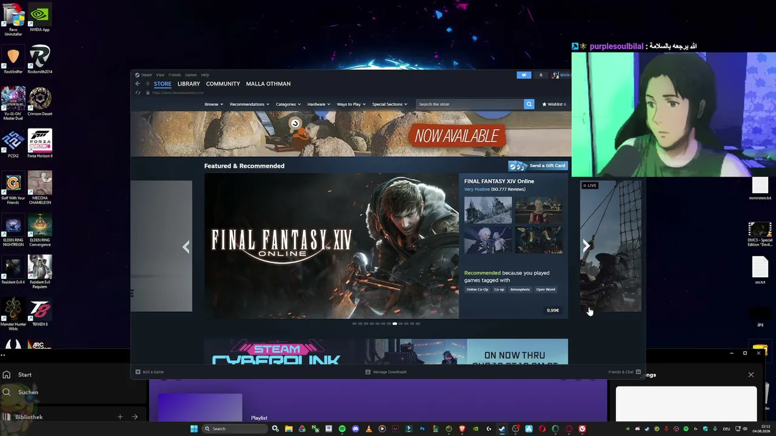This screenshot has height=436, width=776.
Task: Expand the Browse store dropdown
Action: [213, 104]
